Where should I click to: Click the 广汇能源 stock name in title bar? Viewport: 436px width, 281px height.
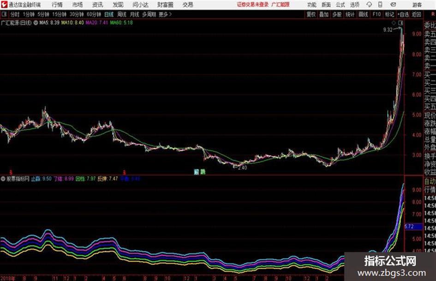(x=281, y=5)
